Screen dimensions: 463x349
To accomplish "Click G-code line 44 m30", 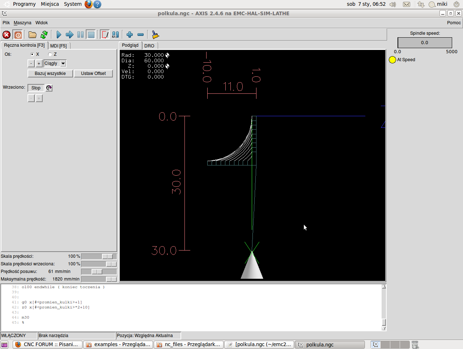I will tap(25, 318).
